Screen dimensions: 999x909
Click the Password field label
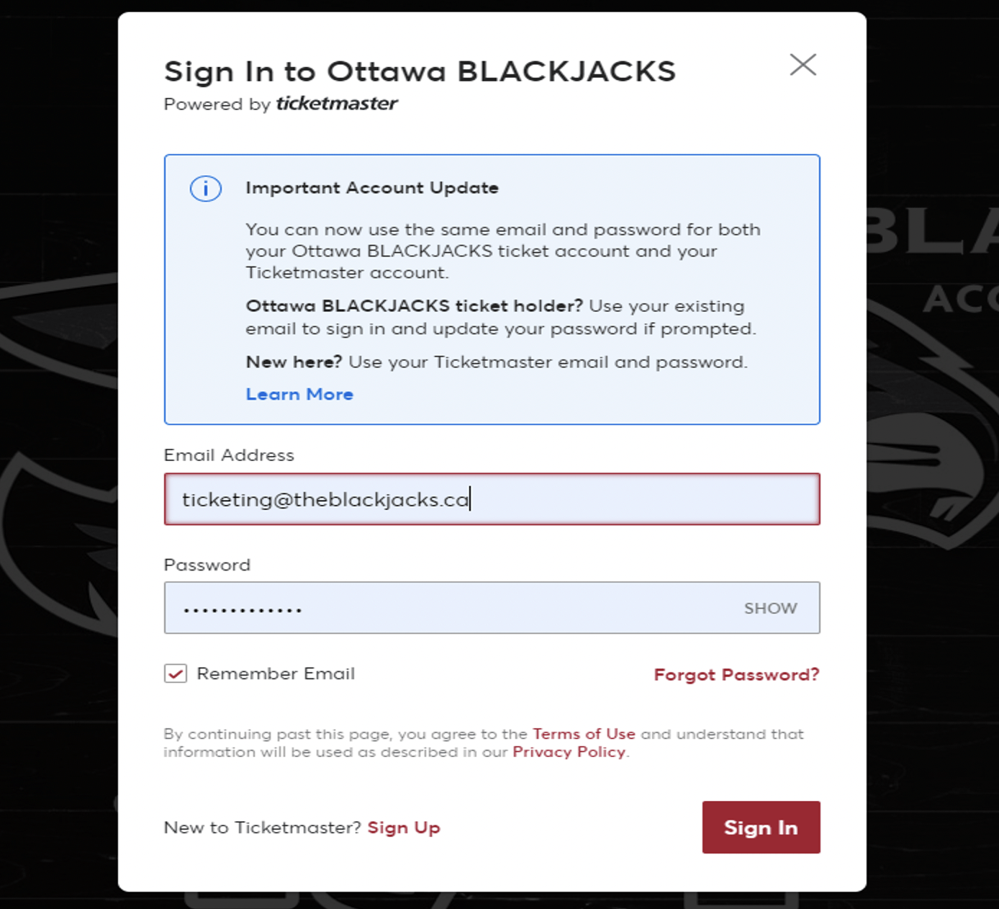207,565
